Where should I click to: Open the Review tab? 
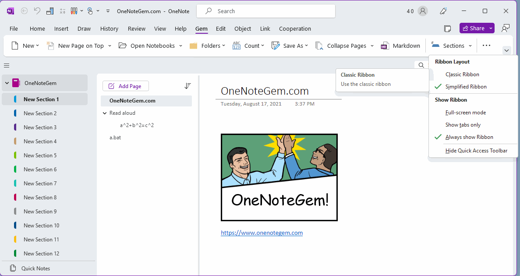tap(137, 28)
